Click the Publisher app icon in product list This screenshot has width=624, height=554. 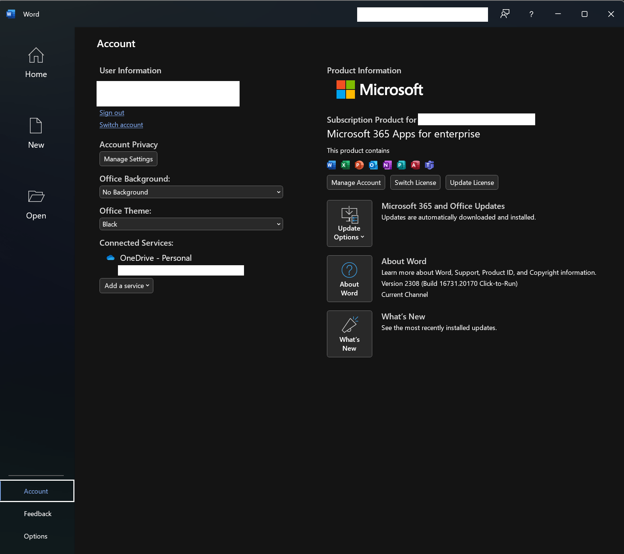coord(401,165)
